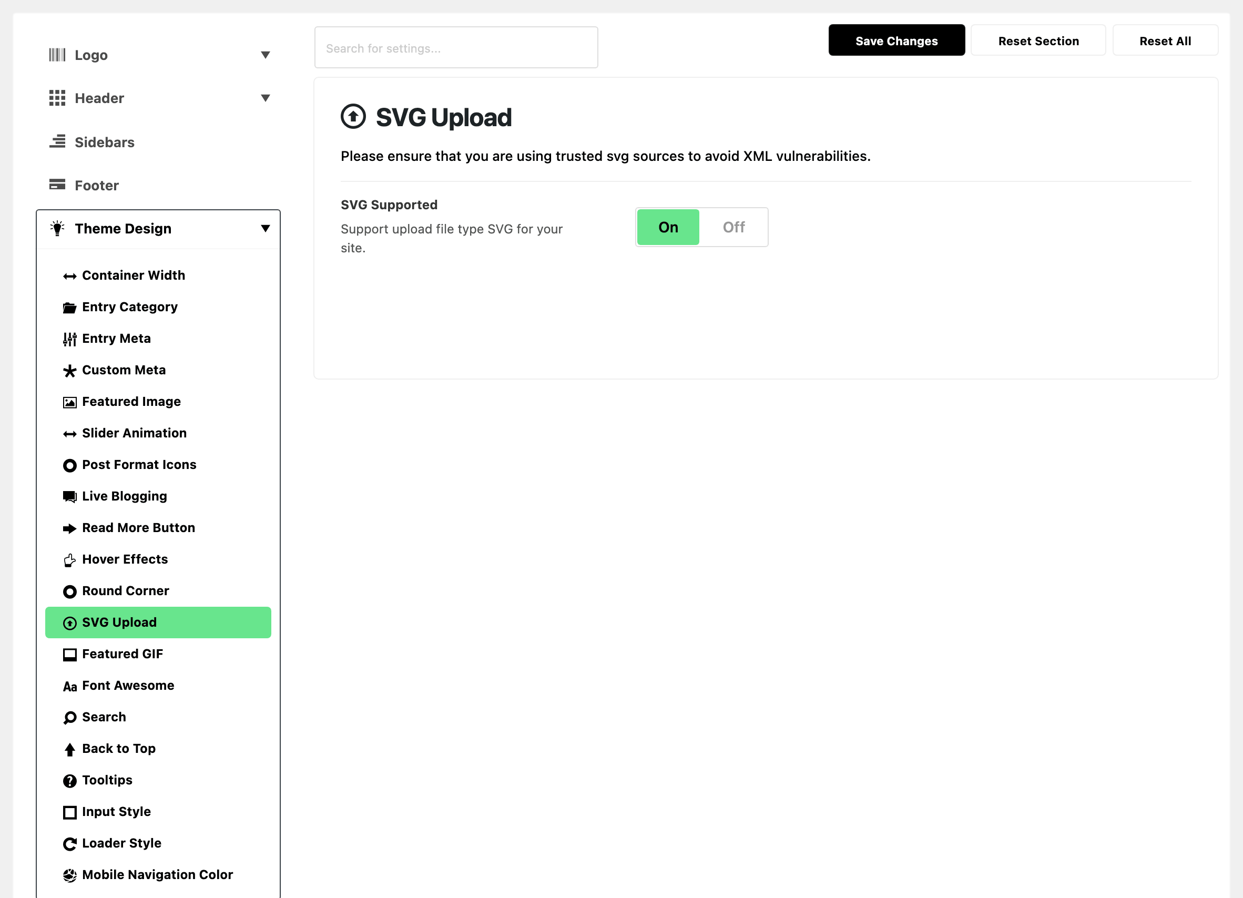1243x898 pixels.
Task: Focus the Search for settings field
Action: (456, 48)
